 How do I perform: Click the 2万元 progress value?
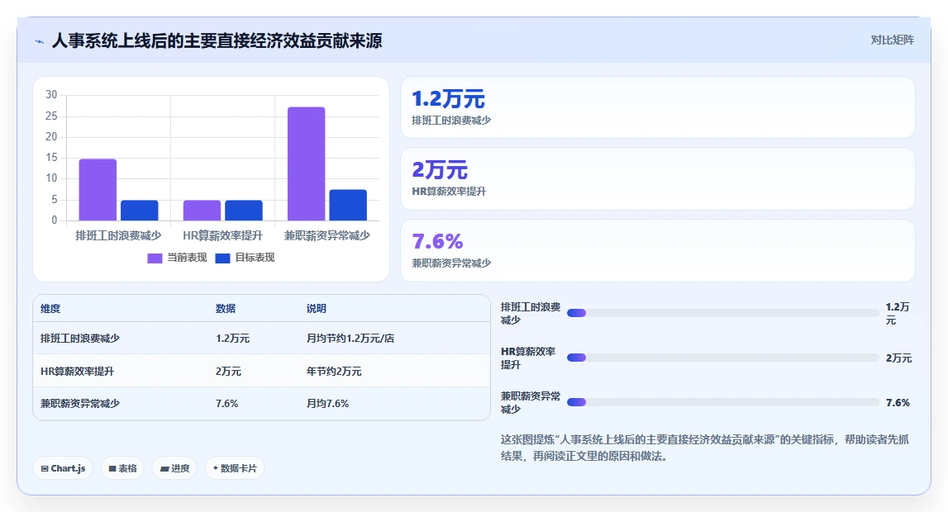898,358
